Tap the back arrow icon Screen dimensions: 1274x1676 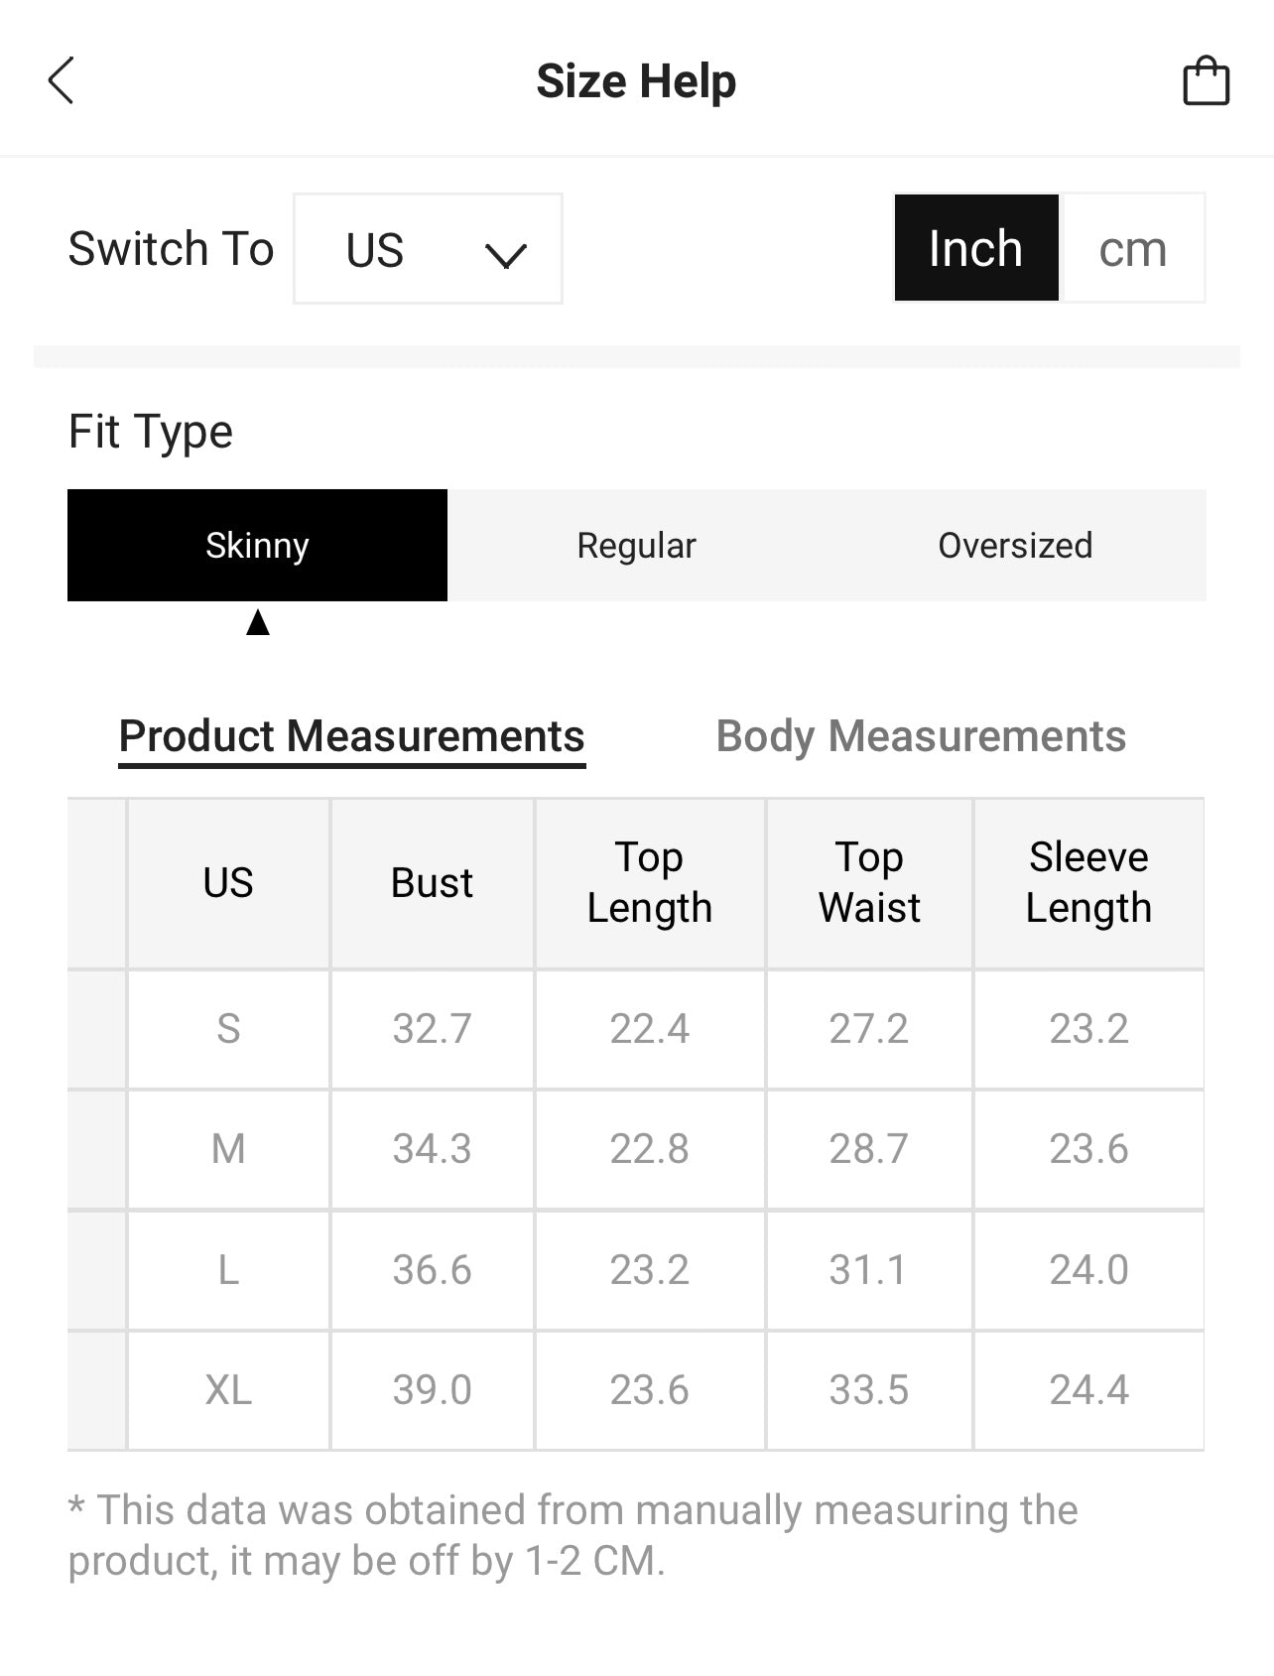62,80
